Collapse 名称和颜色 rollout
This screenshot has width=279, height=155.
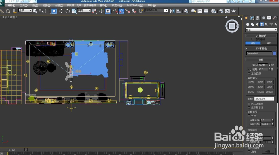[261, 48]
